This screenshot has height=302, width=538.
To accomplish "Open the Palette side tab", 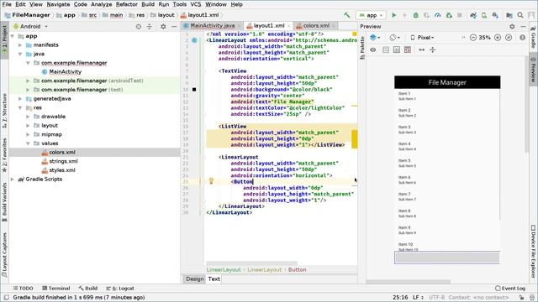I will click(362, 48).
